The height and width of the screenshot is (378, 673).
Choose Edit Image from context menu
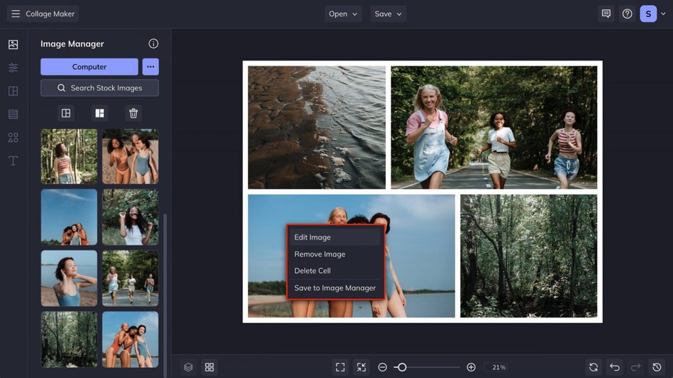[312, 237]
